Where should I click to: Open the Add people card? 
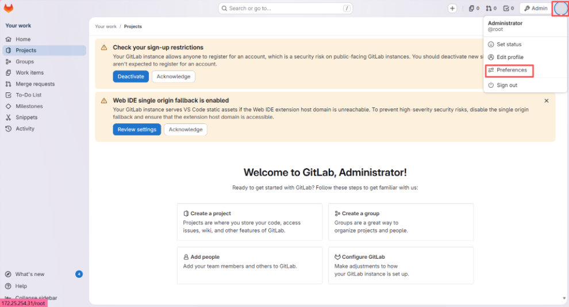coord(249,265)
